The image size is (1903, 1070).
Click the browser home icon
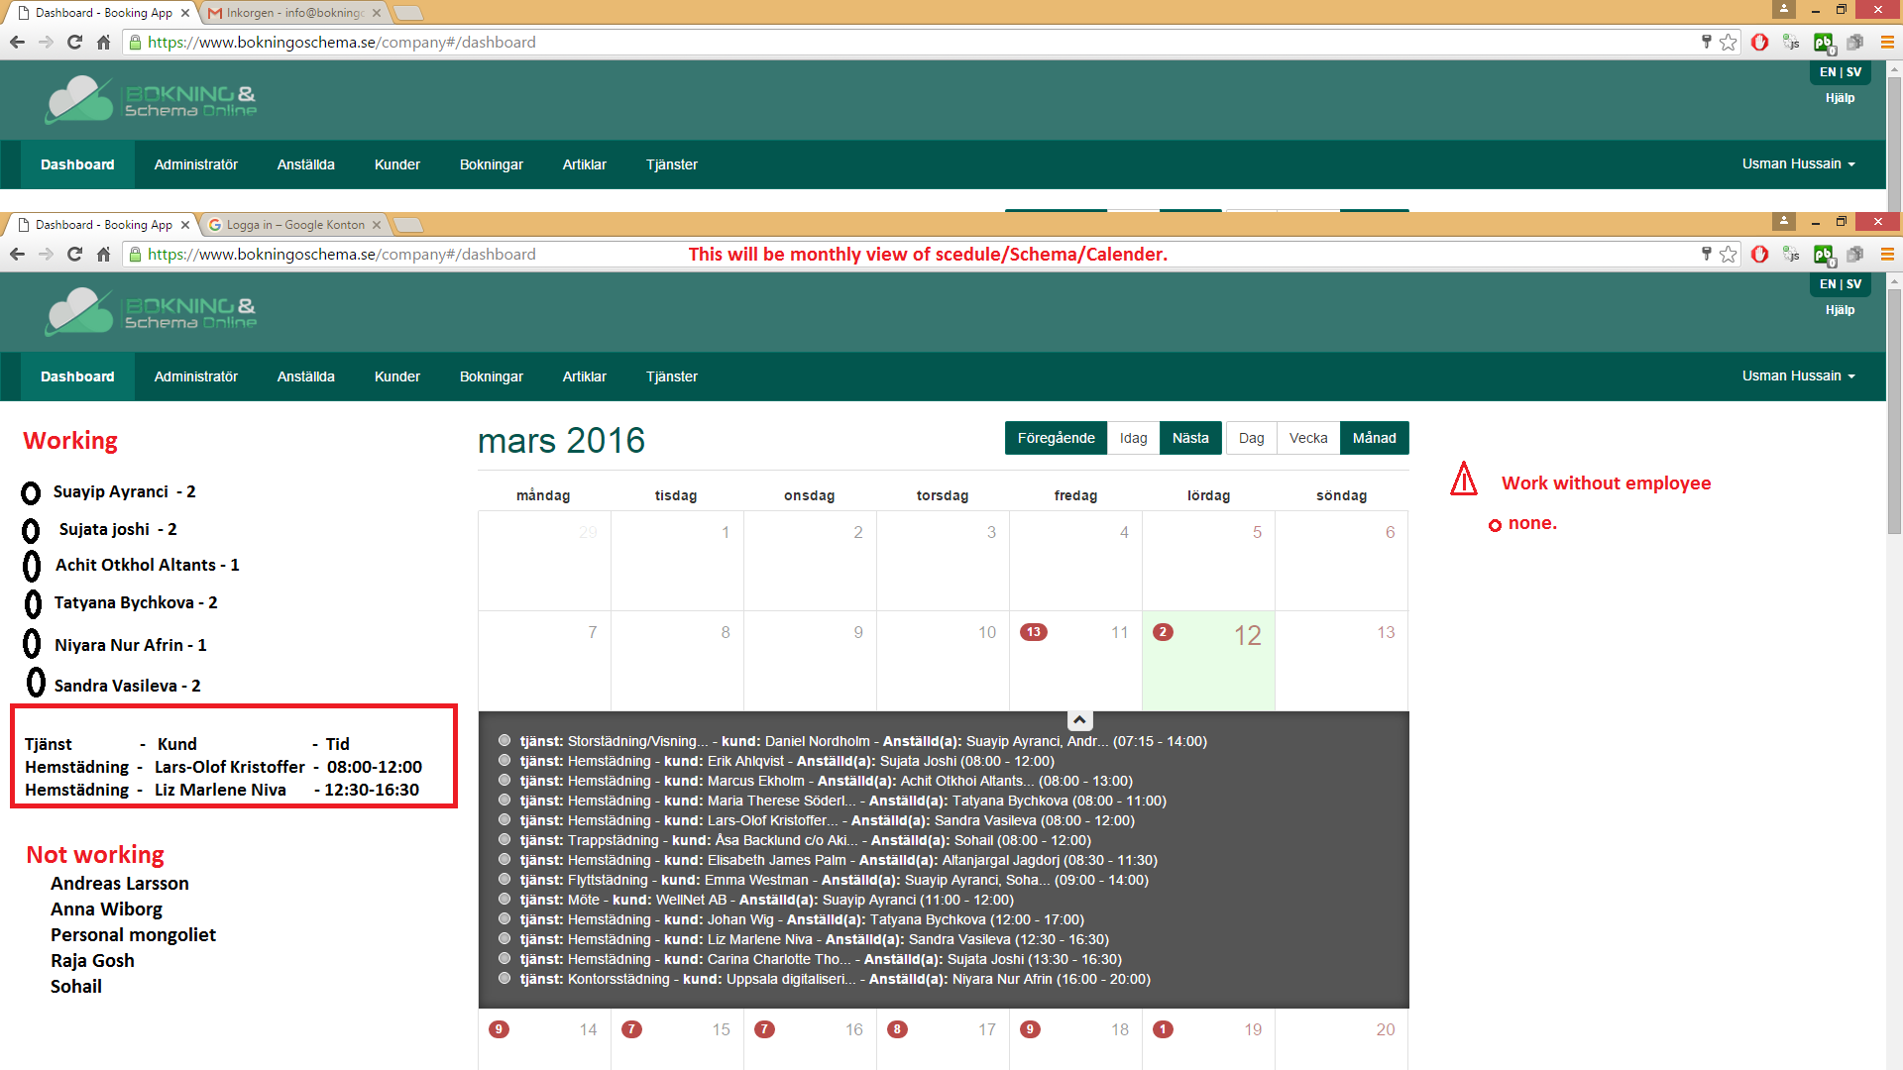(x=103, y=255)
